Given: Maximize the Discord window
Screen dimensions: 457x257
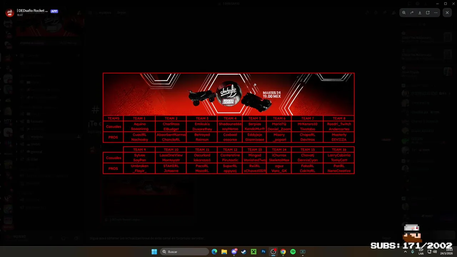Looking at the screenshot, I should 446,4.
